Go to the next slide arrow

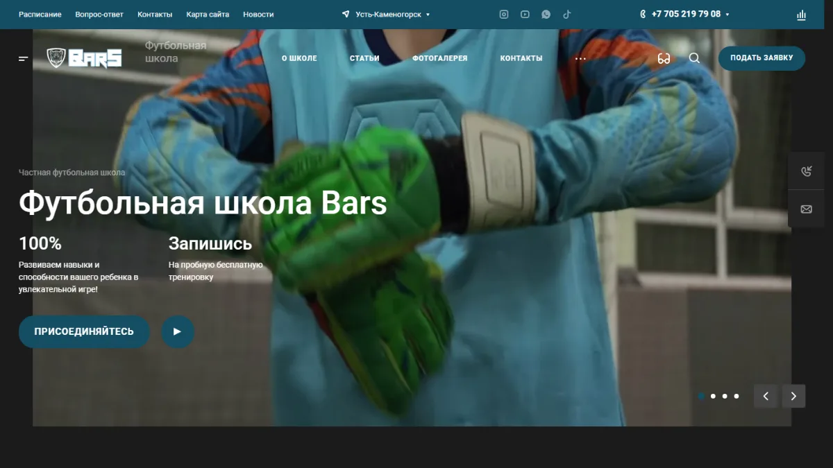[x=793, y=396]
